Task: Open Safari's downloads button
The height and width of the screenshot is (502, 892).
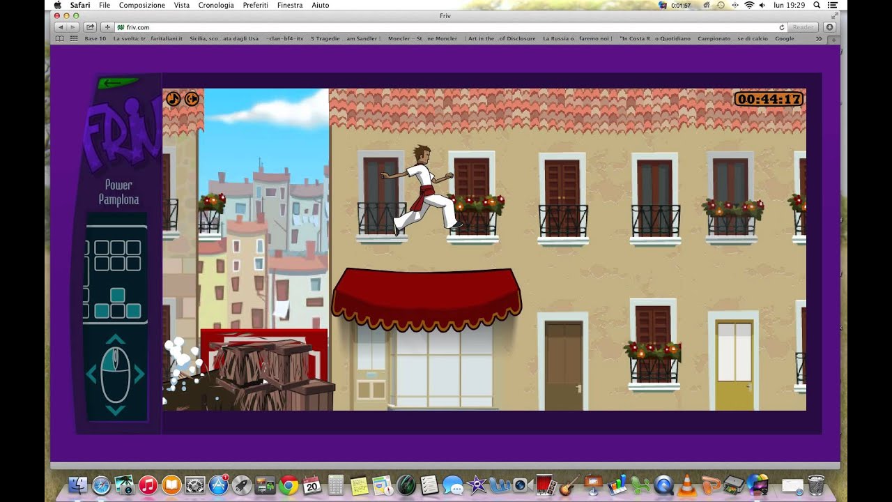Action: pyautogui.click(x=829, y=27)
